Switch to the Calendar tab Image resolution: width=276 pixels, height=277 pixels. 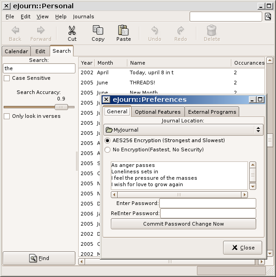click(16, 51)
